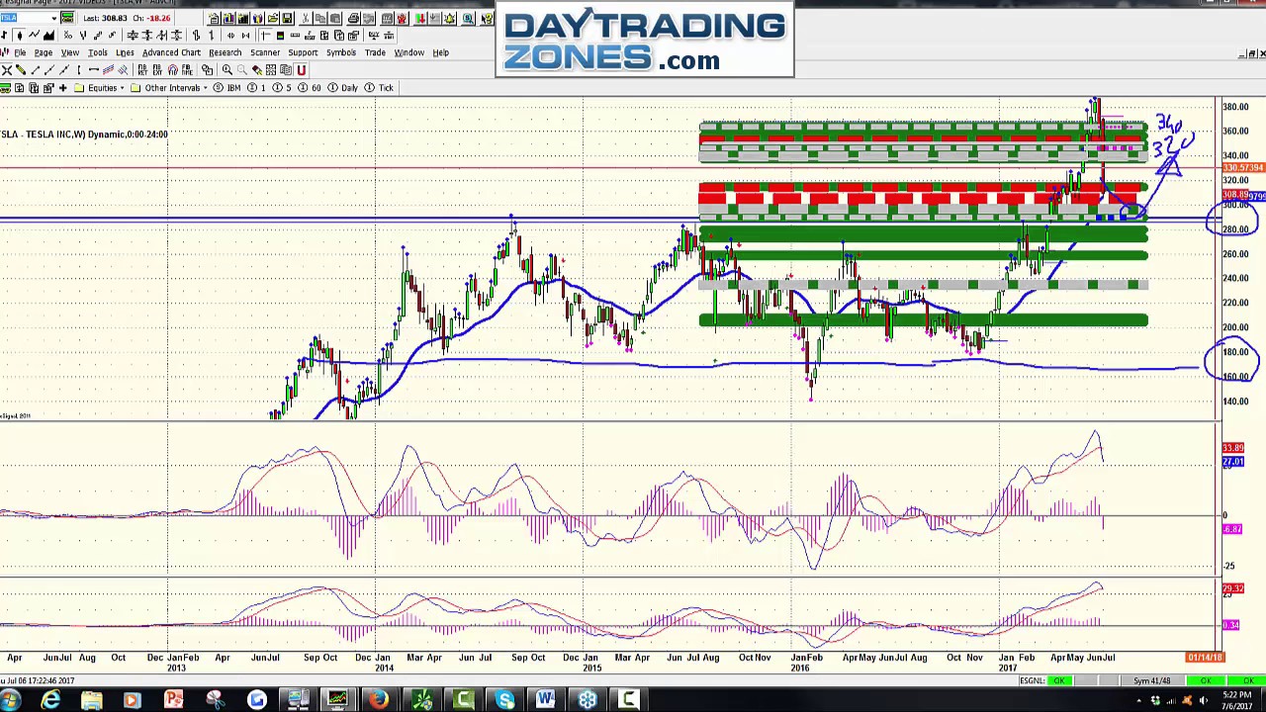Screen dimensions: 1266x712
Task: Select the regression channel lines tool
Action: pos(108,69)
